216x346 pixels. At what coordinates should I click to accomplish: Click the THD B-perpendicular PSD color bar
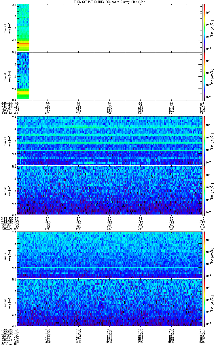(x=204, y=140)
